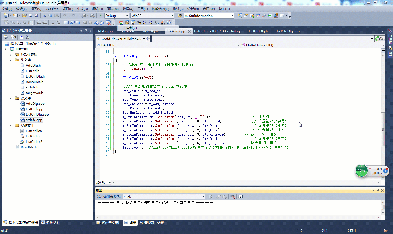This screenshot has width=393, height=234.
Task: Start debugging with the green play arrow icon
Action: 100,16
